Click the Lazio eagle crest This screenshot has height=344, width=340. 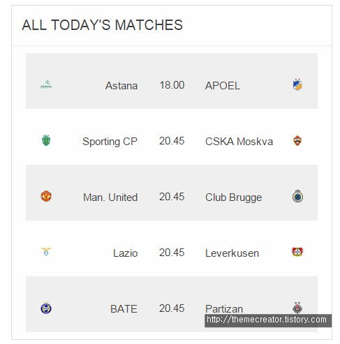click(46, 252)
